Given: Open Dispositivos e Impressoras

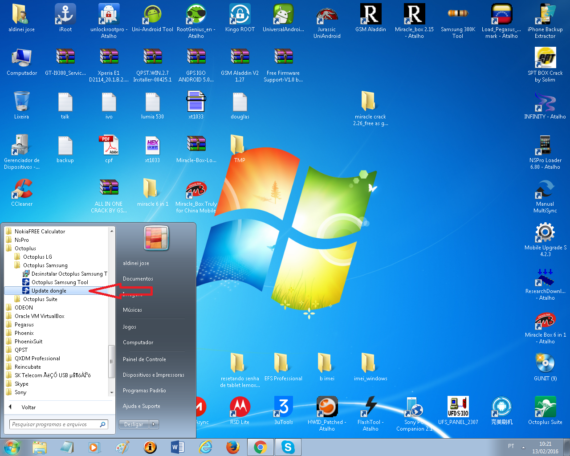Looking at the screenshot, I should 154,375.
